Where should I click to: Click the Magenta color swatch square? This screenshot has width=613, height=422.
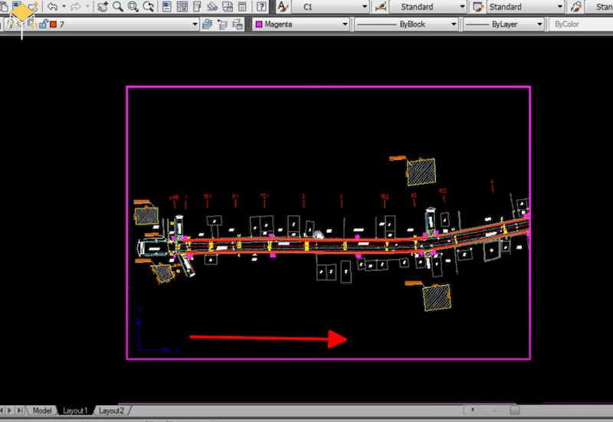tap(259, 25)
